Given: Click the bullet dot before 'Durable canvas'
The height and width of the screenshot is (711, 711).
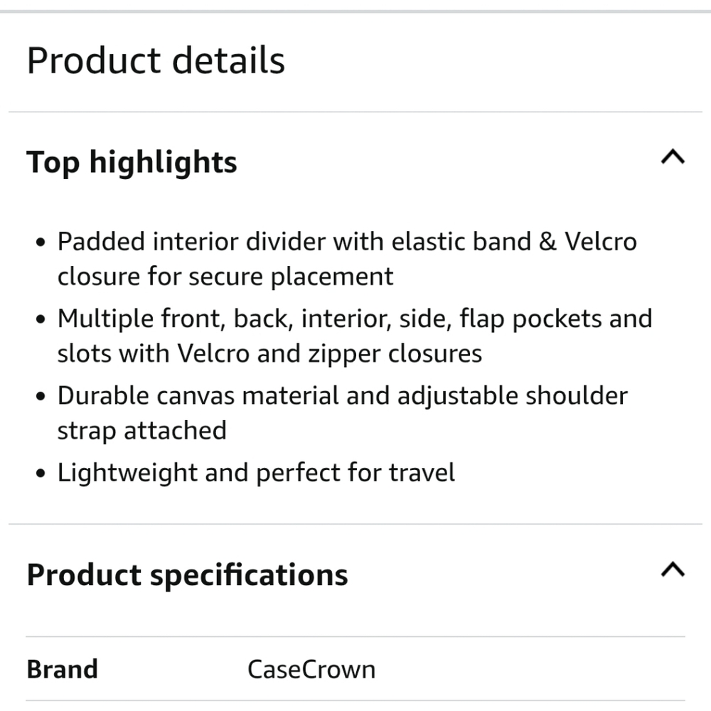Looking at the screenshot, I should point(41,396).
